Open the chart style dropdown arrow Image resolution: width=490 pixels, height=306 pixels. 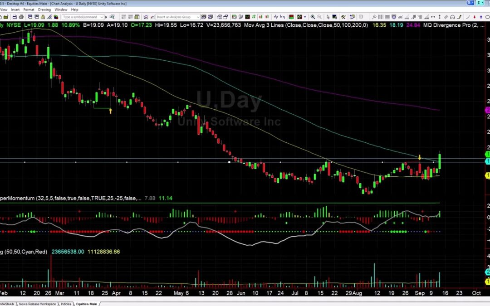pos(304,16)
